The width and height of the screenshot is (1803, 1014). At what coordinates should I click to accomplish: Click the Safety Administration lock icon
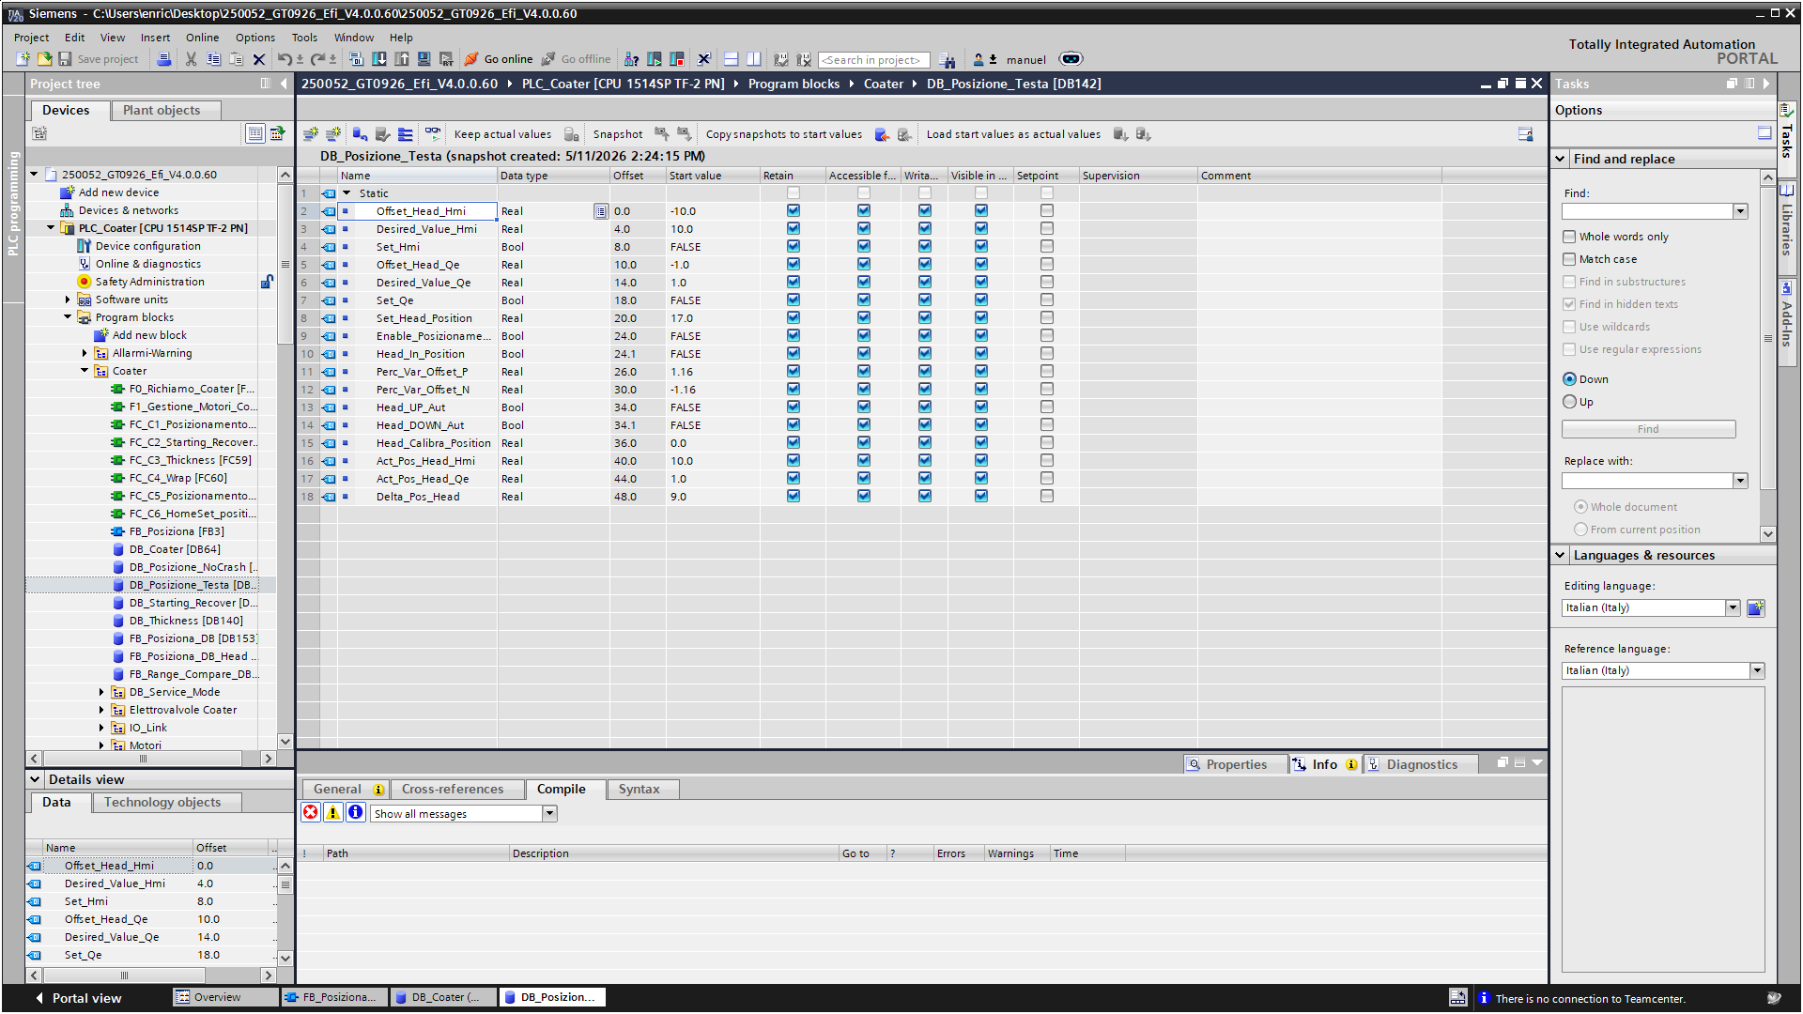(268, 282)
